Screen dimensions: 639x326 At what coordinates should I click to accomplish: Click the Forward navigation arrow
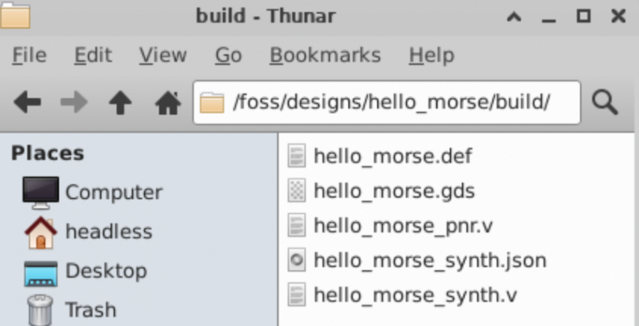pos(73,102)
